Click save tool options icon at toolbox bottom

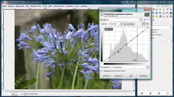[x=142, y=93]
